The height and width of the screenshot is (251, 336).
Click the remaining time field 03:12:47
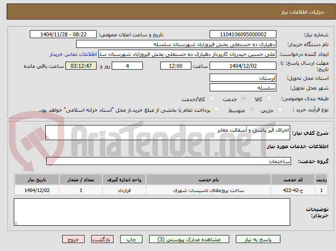click(81, 66)
